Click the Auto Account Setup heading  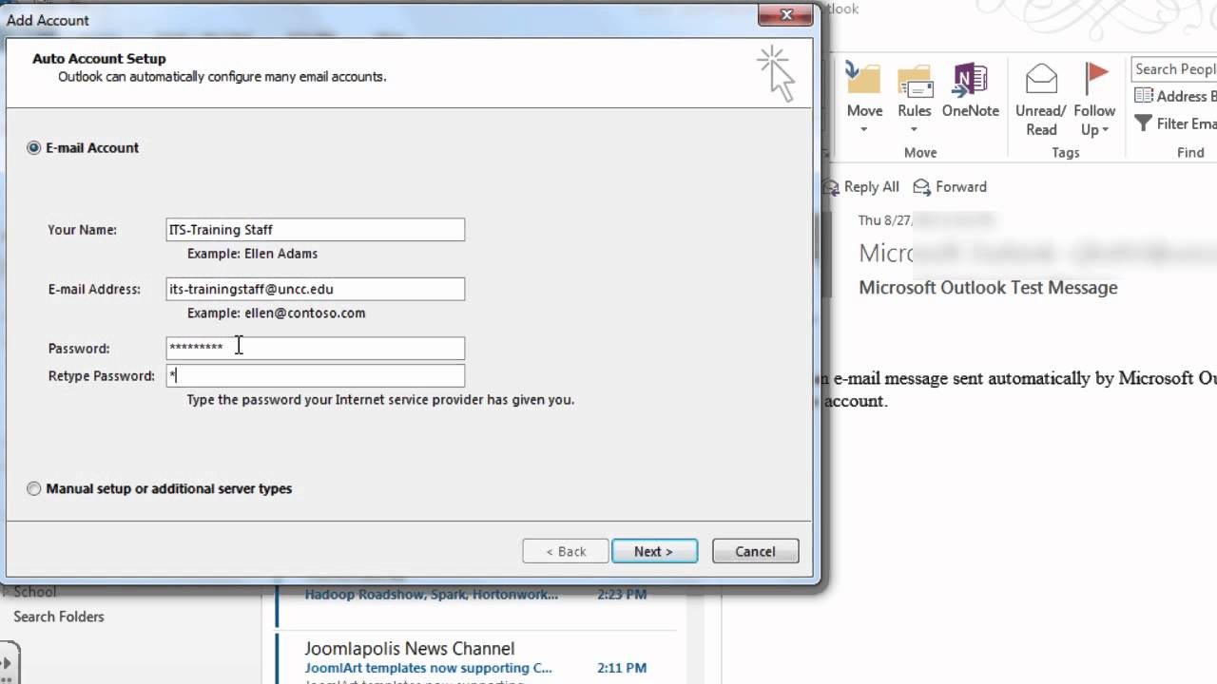pyautogui.click(x=99, y=59)
